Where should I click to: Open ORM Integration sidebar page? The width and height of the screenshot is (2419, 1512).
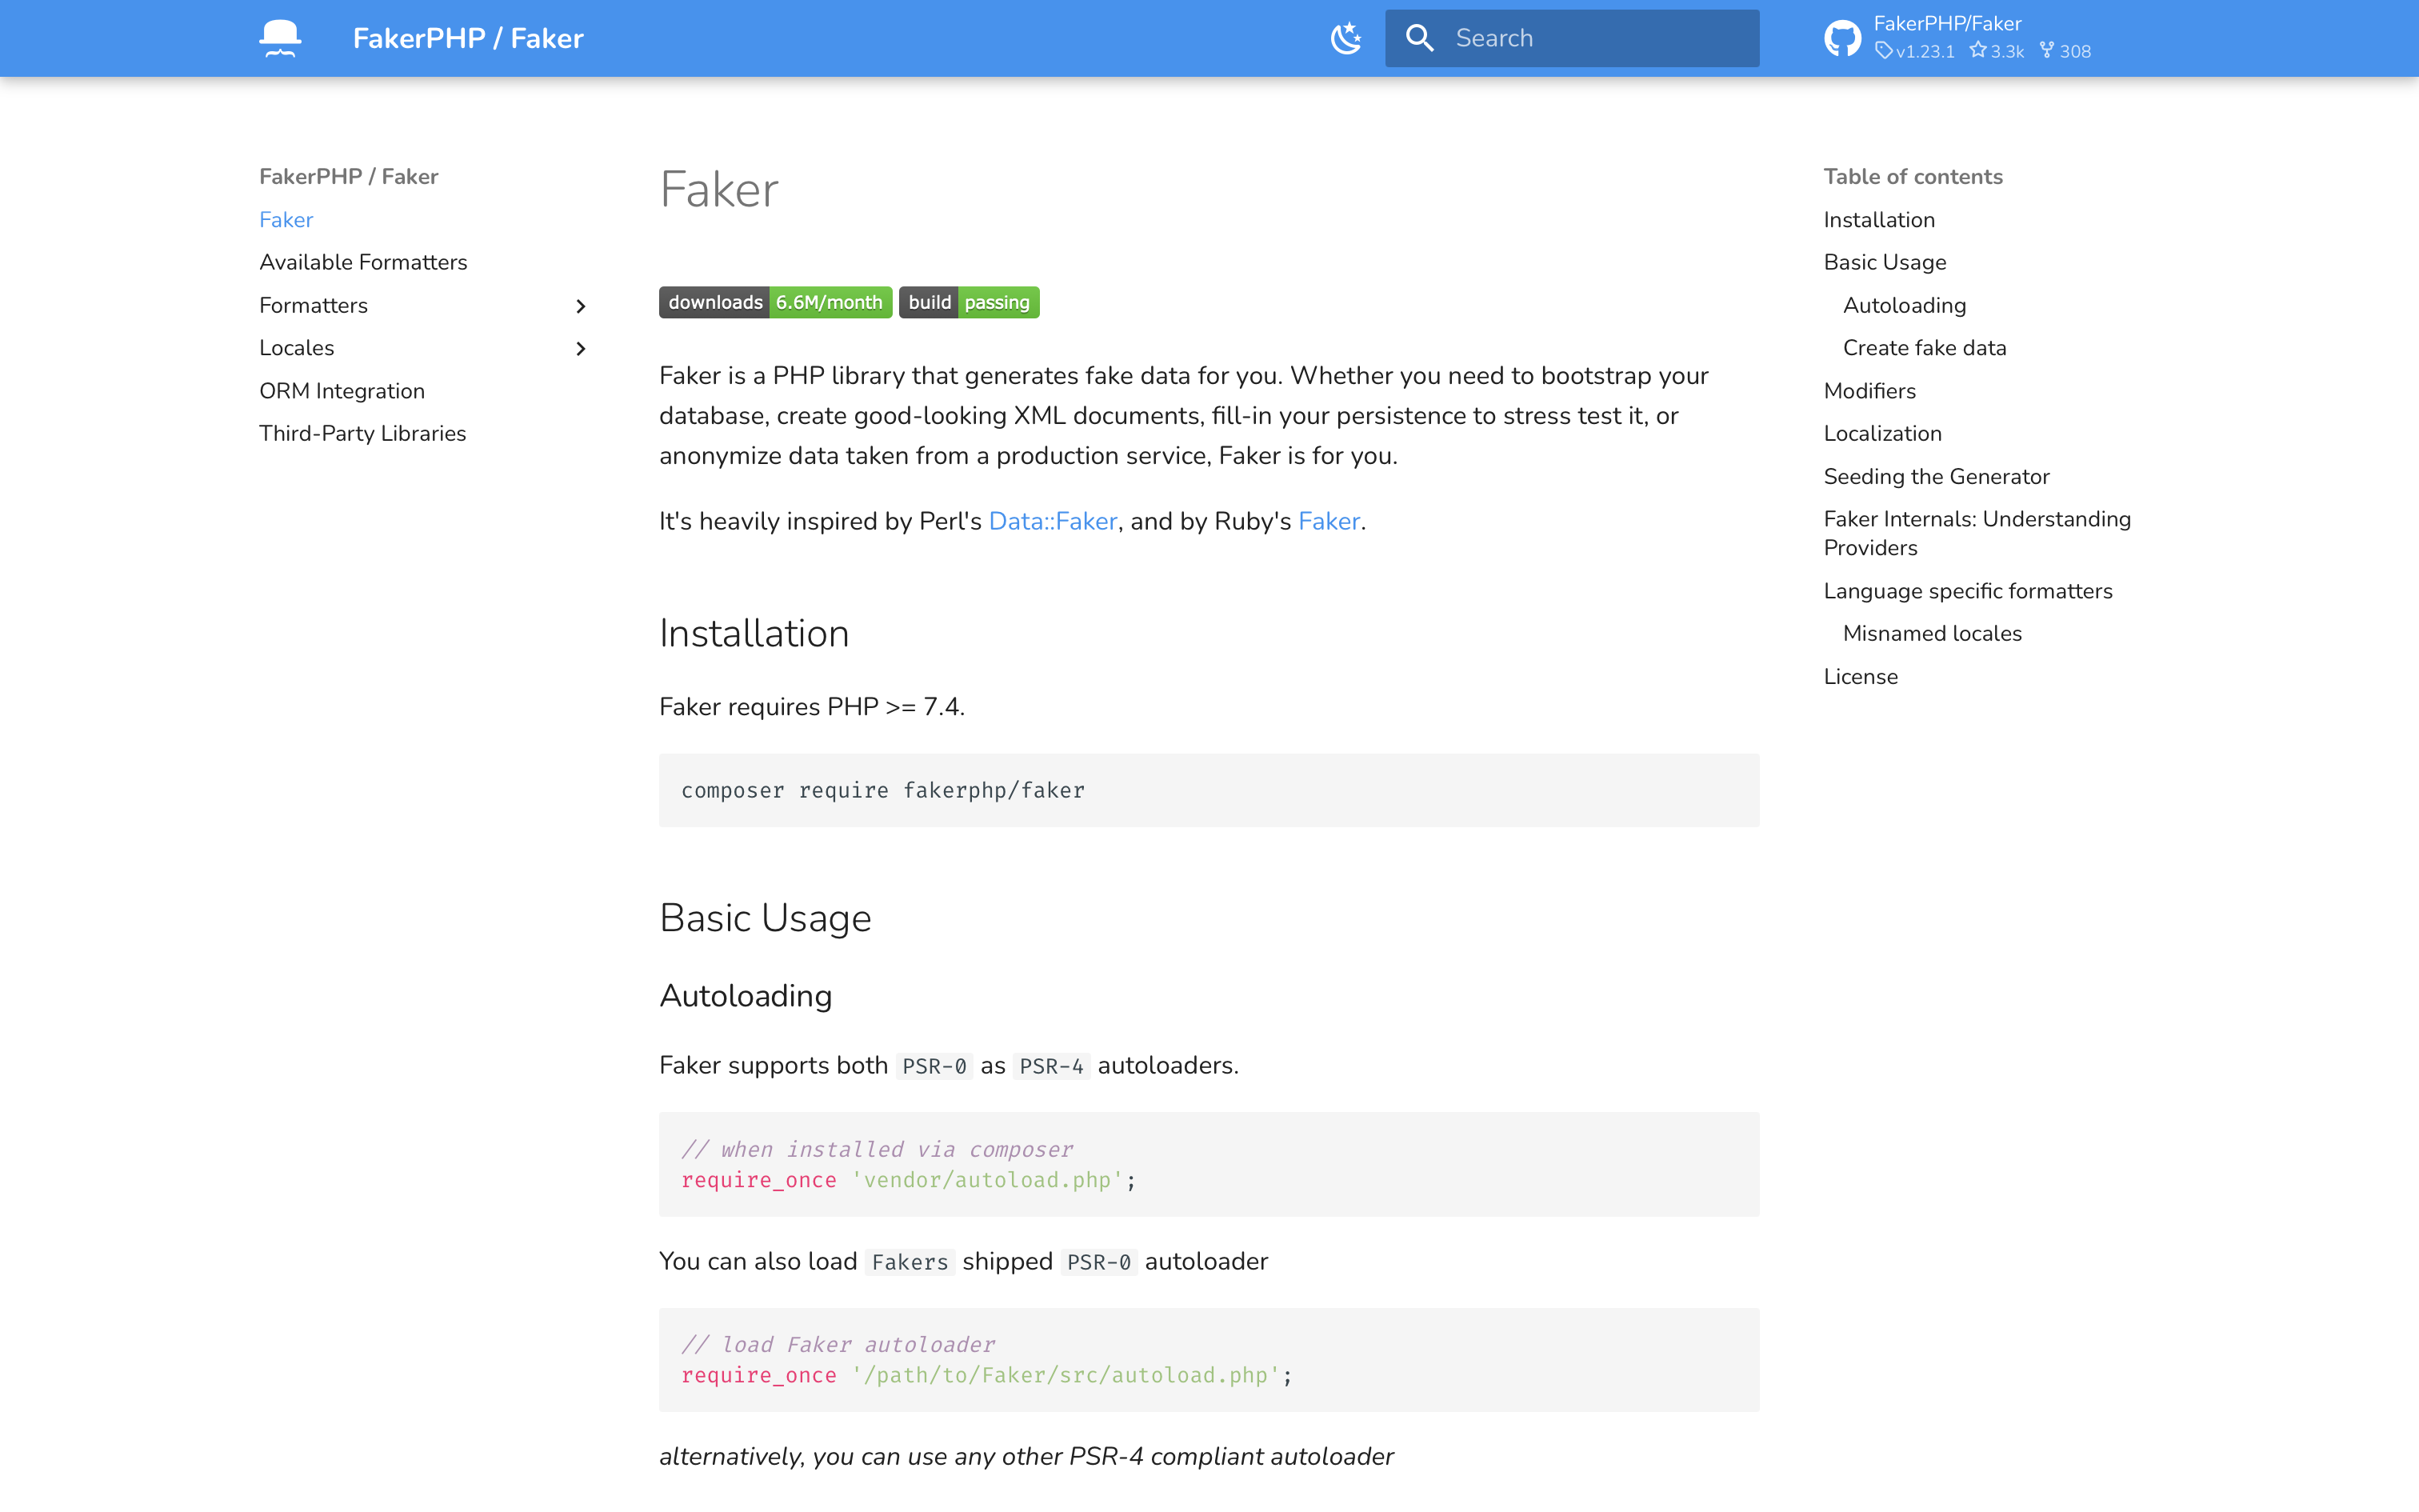pyautogui.click(x=342, y=391)
